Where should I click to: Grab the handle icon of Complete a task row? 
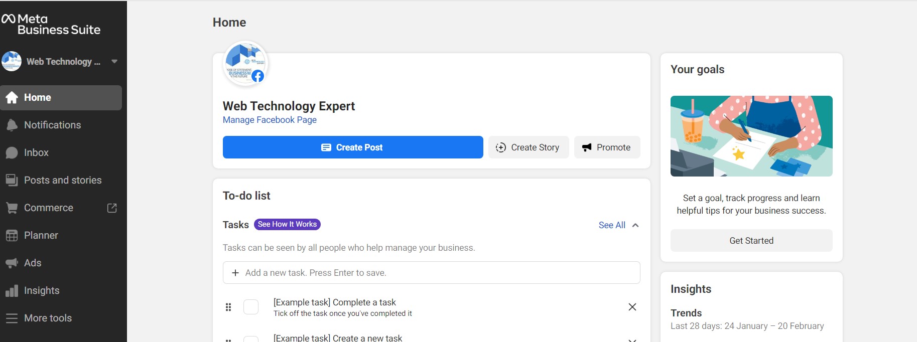pos(228,307)
